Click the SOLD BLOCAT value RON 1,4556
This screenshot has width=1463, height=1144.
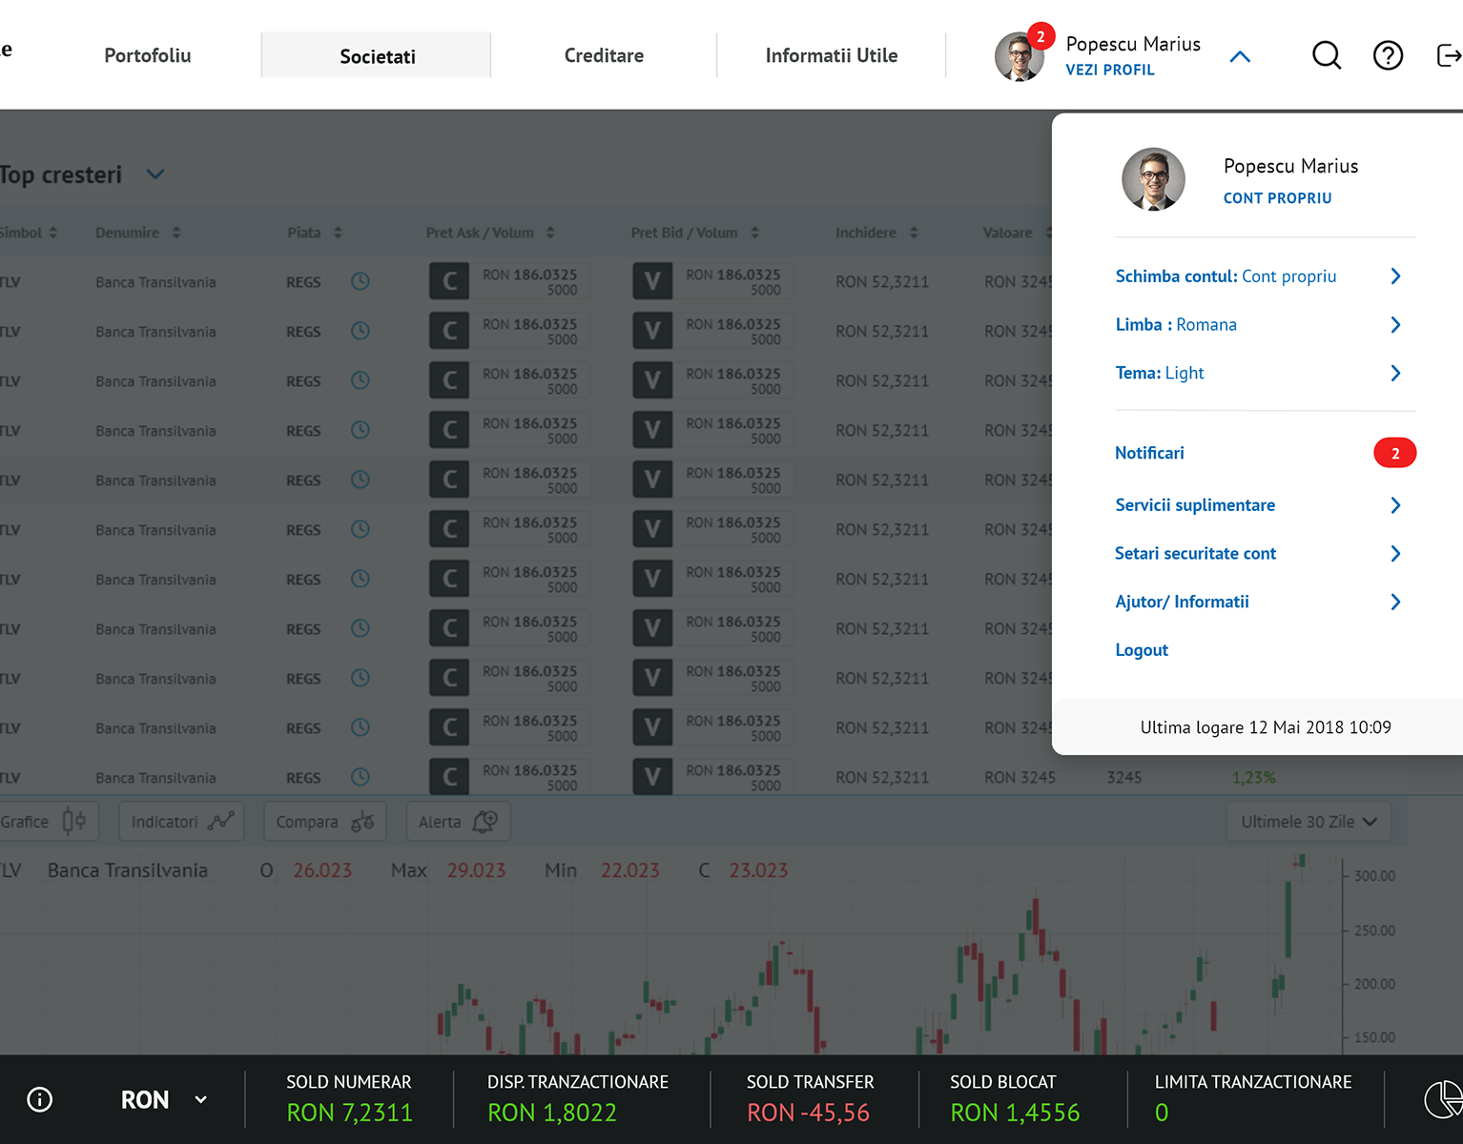point(1015,1113)
